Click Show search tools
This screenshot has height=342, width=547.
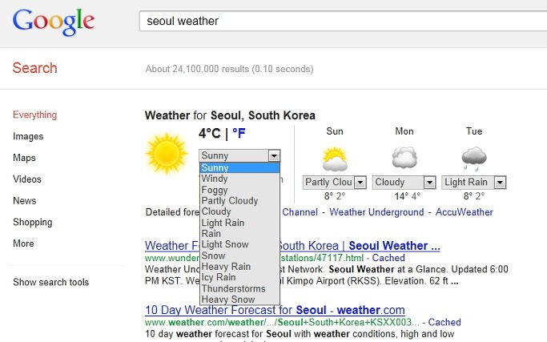tap(51, 282)
